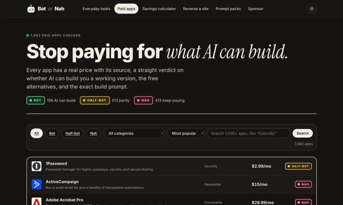Select the All filter pill

36,133
